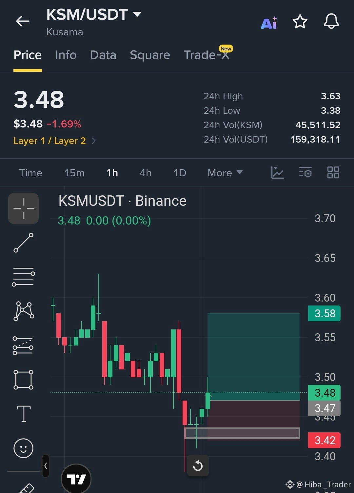Click the TradingView logo button
The image size is (354, 493).
(x=76, y=479)
